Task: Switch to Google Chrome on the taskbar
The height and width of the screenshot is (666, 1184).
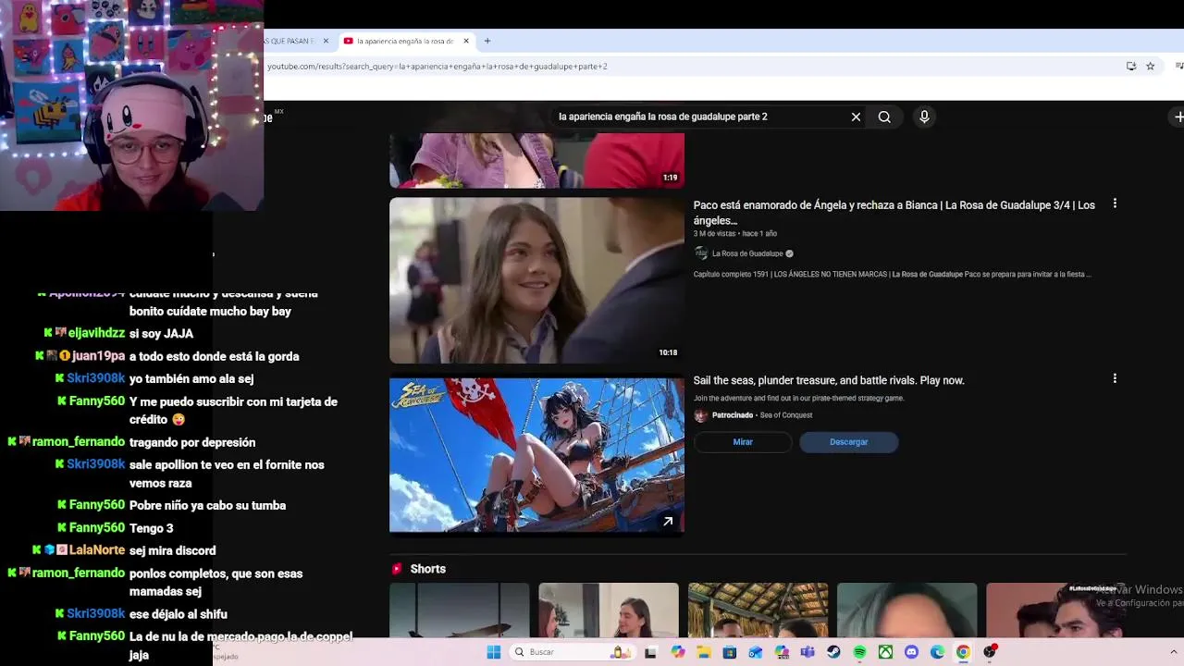Action: 963,652
